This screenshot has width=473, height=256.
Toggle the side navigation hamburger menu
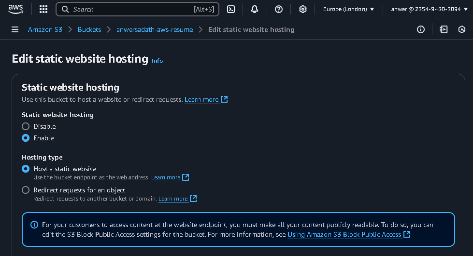(x=15, y=29)
